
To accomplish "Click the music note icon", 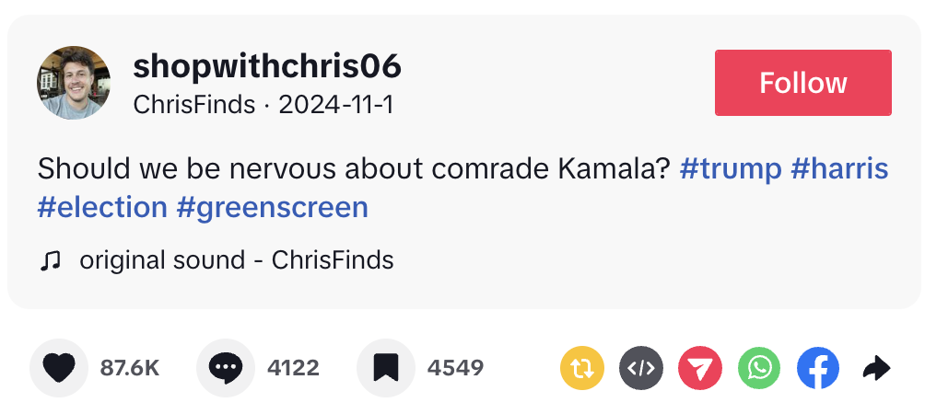I will (x=50, y=261).
